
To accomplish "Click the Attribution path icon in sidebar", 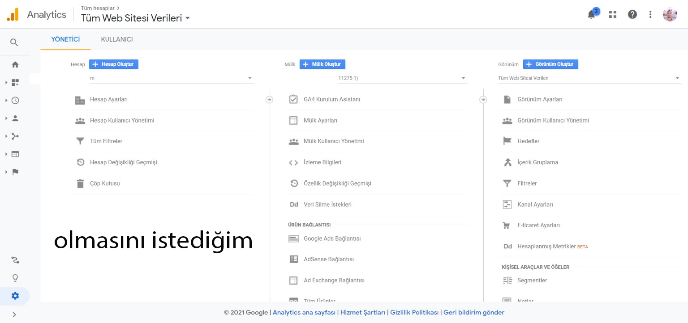I will point(15,260).
